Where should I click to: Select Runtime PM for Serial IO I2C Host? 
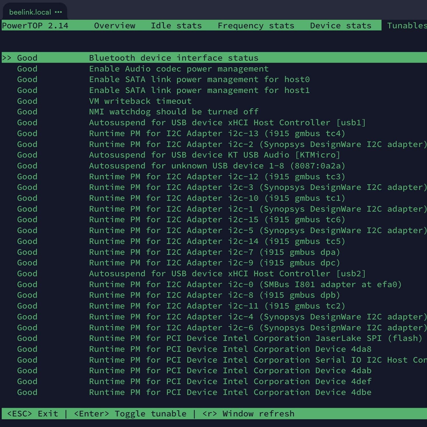point(258,360)
